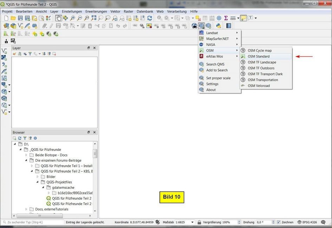Choose OSM Standard from the submenu
332x228 pixels.
[259, 56]
